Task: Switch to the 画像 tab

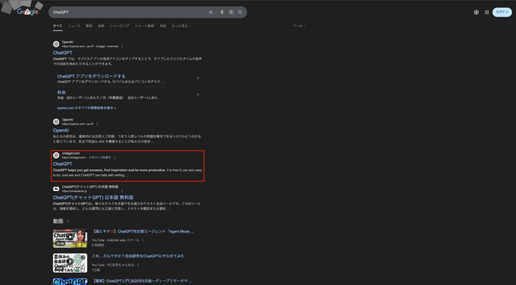Action: (x=101, y=26)
